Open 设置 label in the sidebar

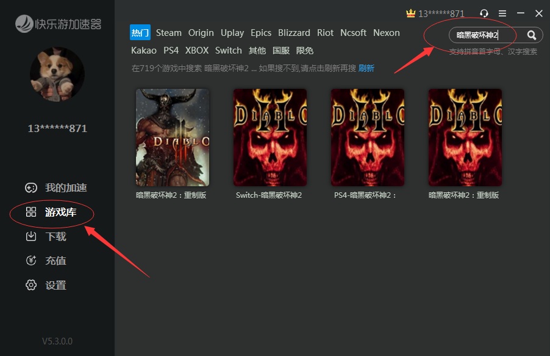pyautogui.click(x=55, y=285)
